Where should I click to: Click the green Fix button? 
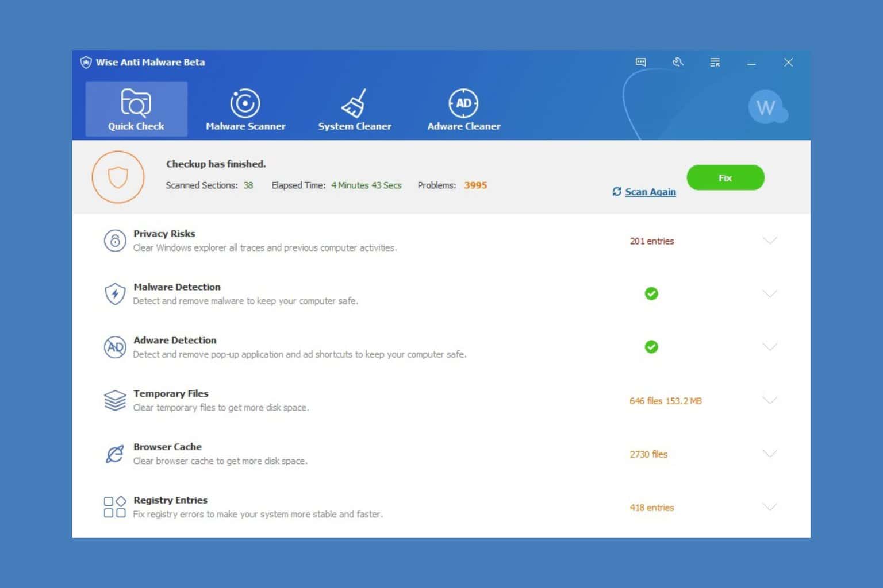pos(725,178)
